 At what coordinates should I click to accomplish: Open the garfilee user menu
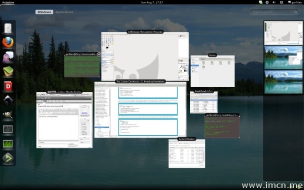[x=295, y=2]
